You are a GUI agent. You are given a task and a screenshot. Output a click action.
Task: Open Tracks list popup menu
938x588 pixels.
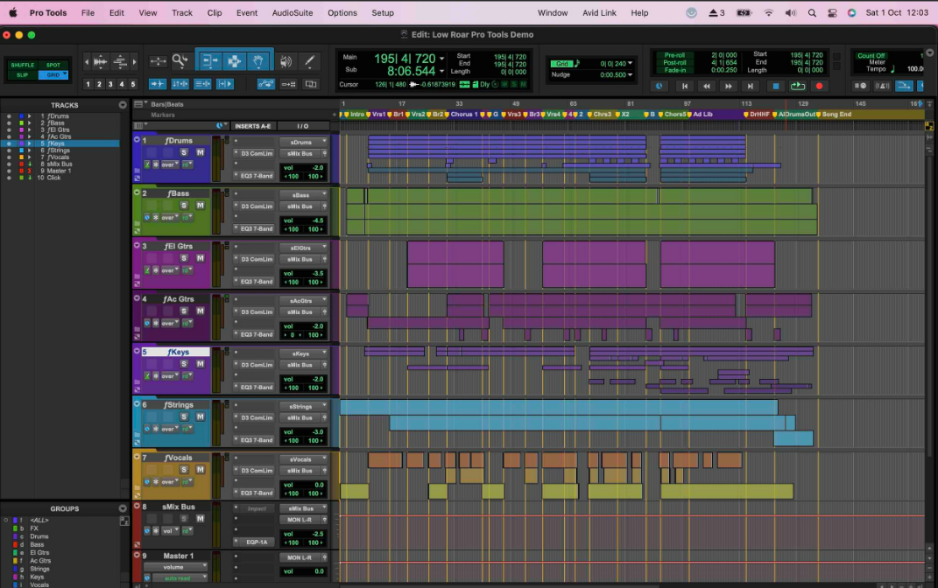(123, 105)
